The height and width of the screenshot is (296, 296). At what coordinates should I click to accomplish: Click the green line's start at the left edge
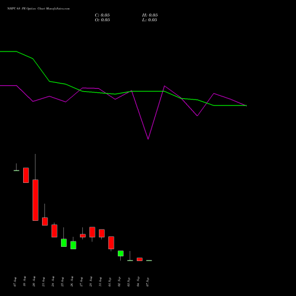pos(1,52)
